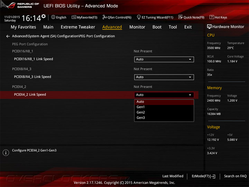Click Search on FAQ link

pos(235,176)
